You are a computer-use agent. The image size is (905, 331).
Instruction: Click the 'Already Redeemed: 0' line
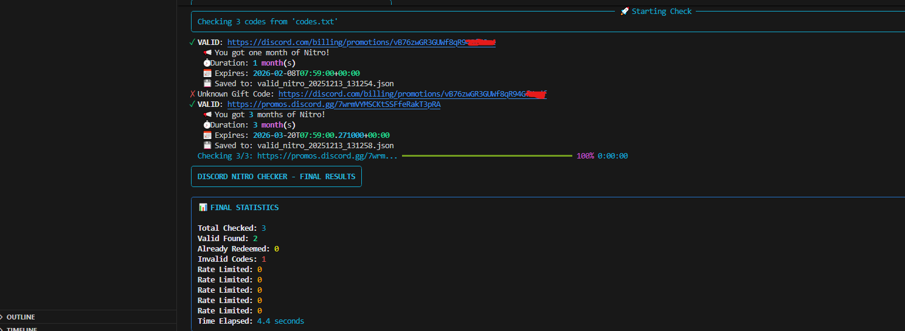point(238,249)
